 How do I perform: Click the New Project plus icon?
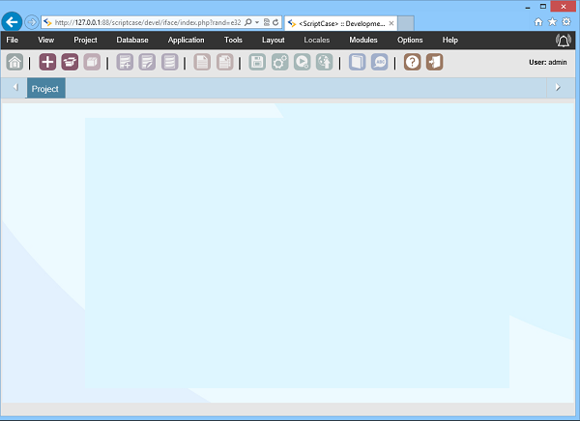coord(47,62)
